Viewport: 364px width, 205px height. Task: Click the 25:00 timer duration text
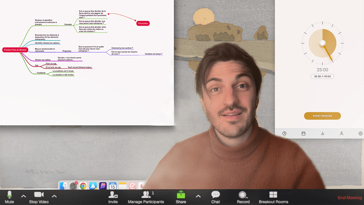point(322,70)
